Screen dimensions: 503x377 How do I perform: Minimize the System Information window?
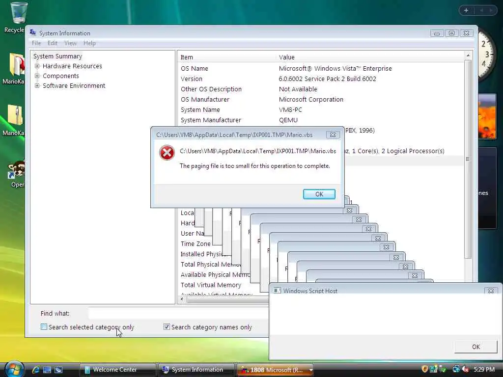(x=437, y=33)
